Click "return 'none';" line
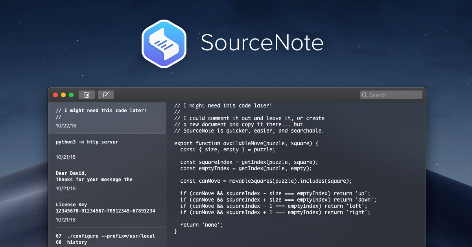This screenshot has width=472, height=247. pyautogui.click(x=202, y=225)
